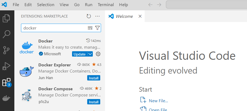The height and width of the screenshot is (111, 247).
Task: Open the filter extensions menu
Action: (x=98, y=28)
